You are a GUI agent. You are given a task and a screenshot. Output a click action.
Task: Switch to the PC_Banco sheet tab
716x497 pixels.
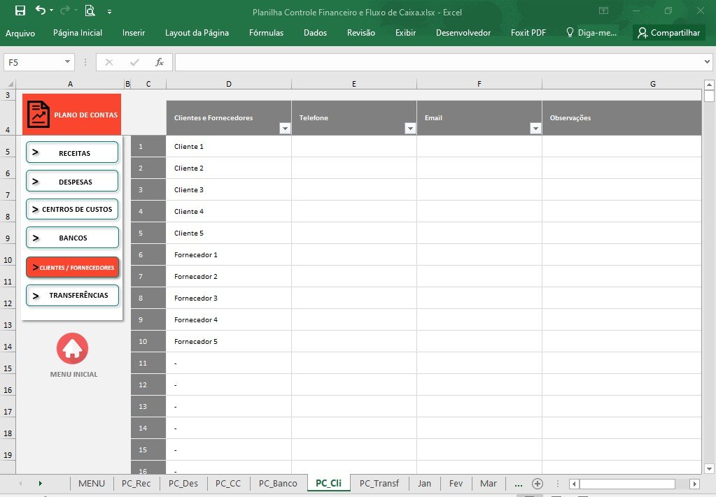point(278,483)
